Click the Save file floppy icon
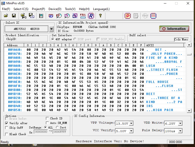The image size is (195, 147). pos(14,16)
